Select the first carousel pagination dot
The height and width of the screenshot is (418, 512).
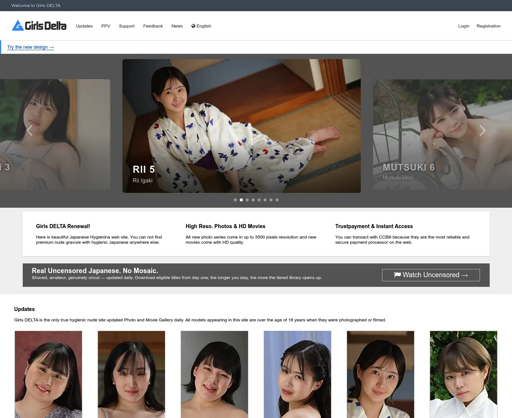click(235, 200)
